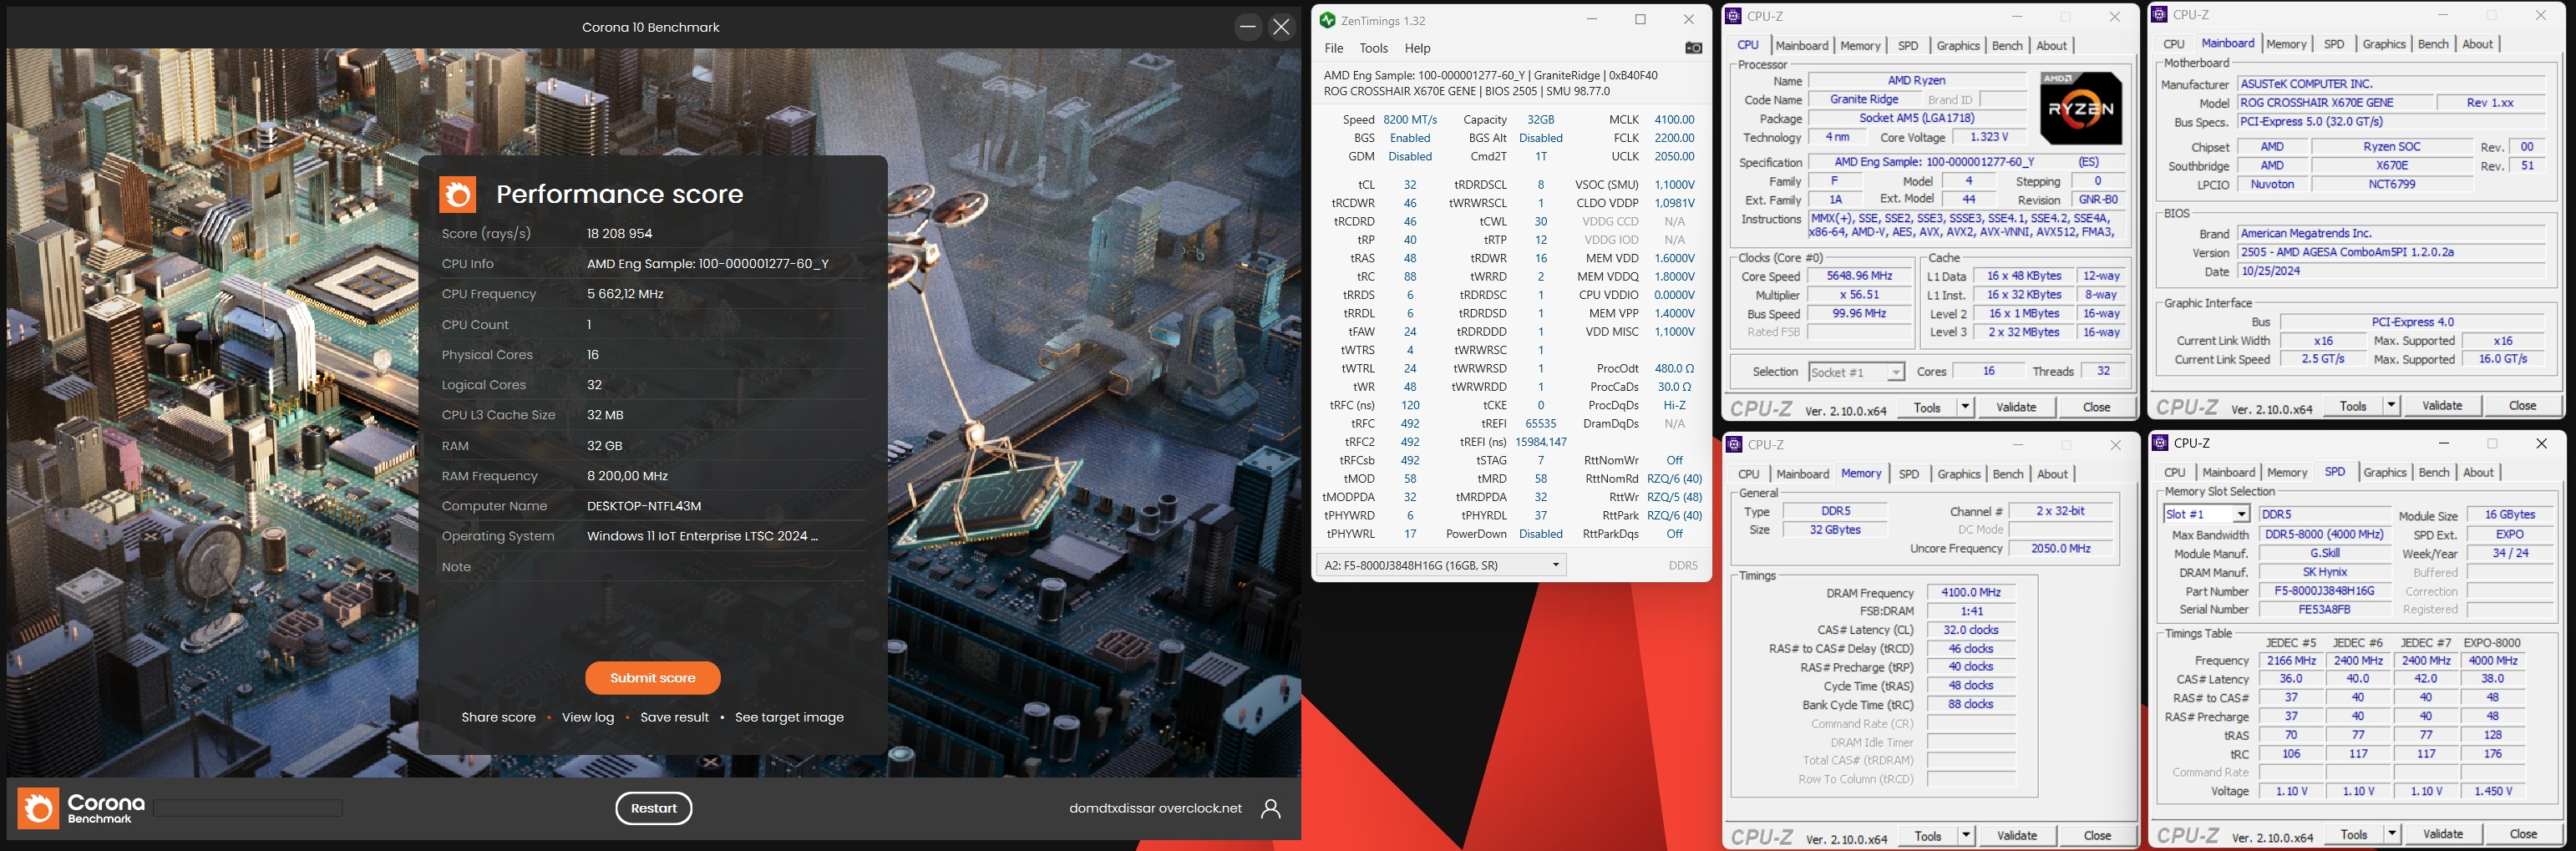This screenshot has width=2576, height=851.
Task: Click the ZenTimings screenshot camera icon
Action: [x=1693, y=48]
